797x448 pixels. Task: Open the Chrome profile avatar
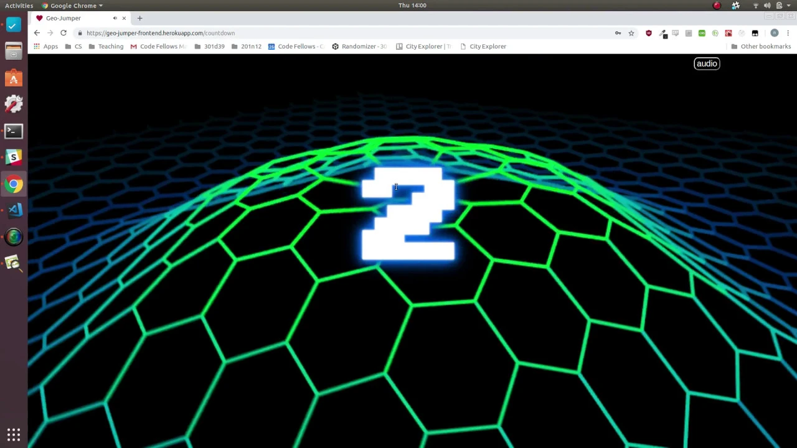775,33
